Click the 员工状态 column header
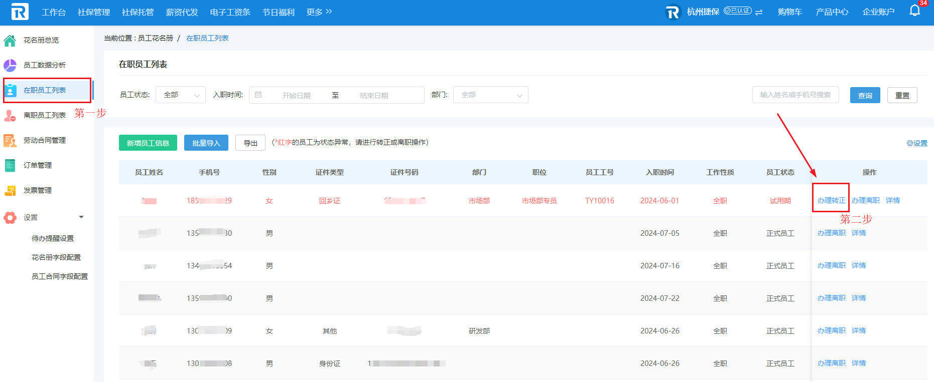934x382 pixels. pos(780,172)
